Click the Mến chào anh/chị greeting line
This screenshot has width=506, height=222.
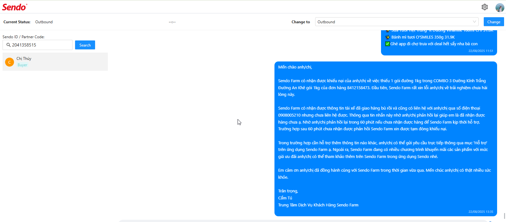(295, 67)
